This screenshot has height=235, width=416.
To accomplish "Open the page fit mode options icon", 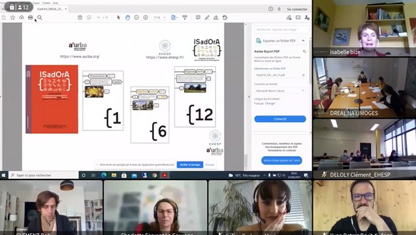I will point(174,18).
